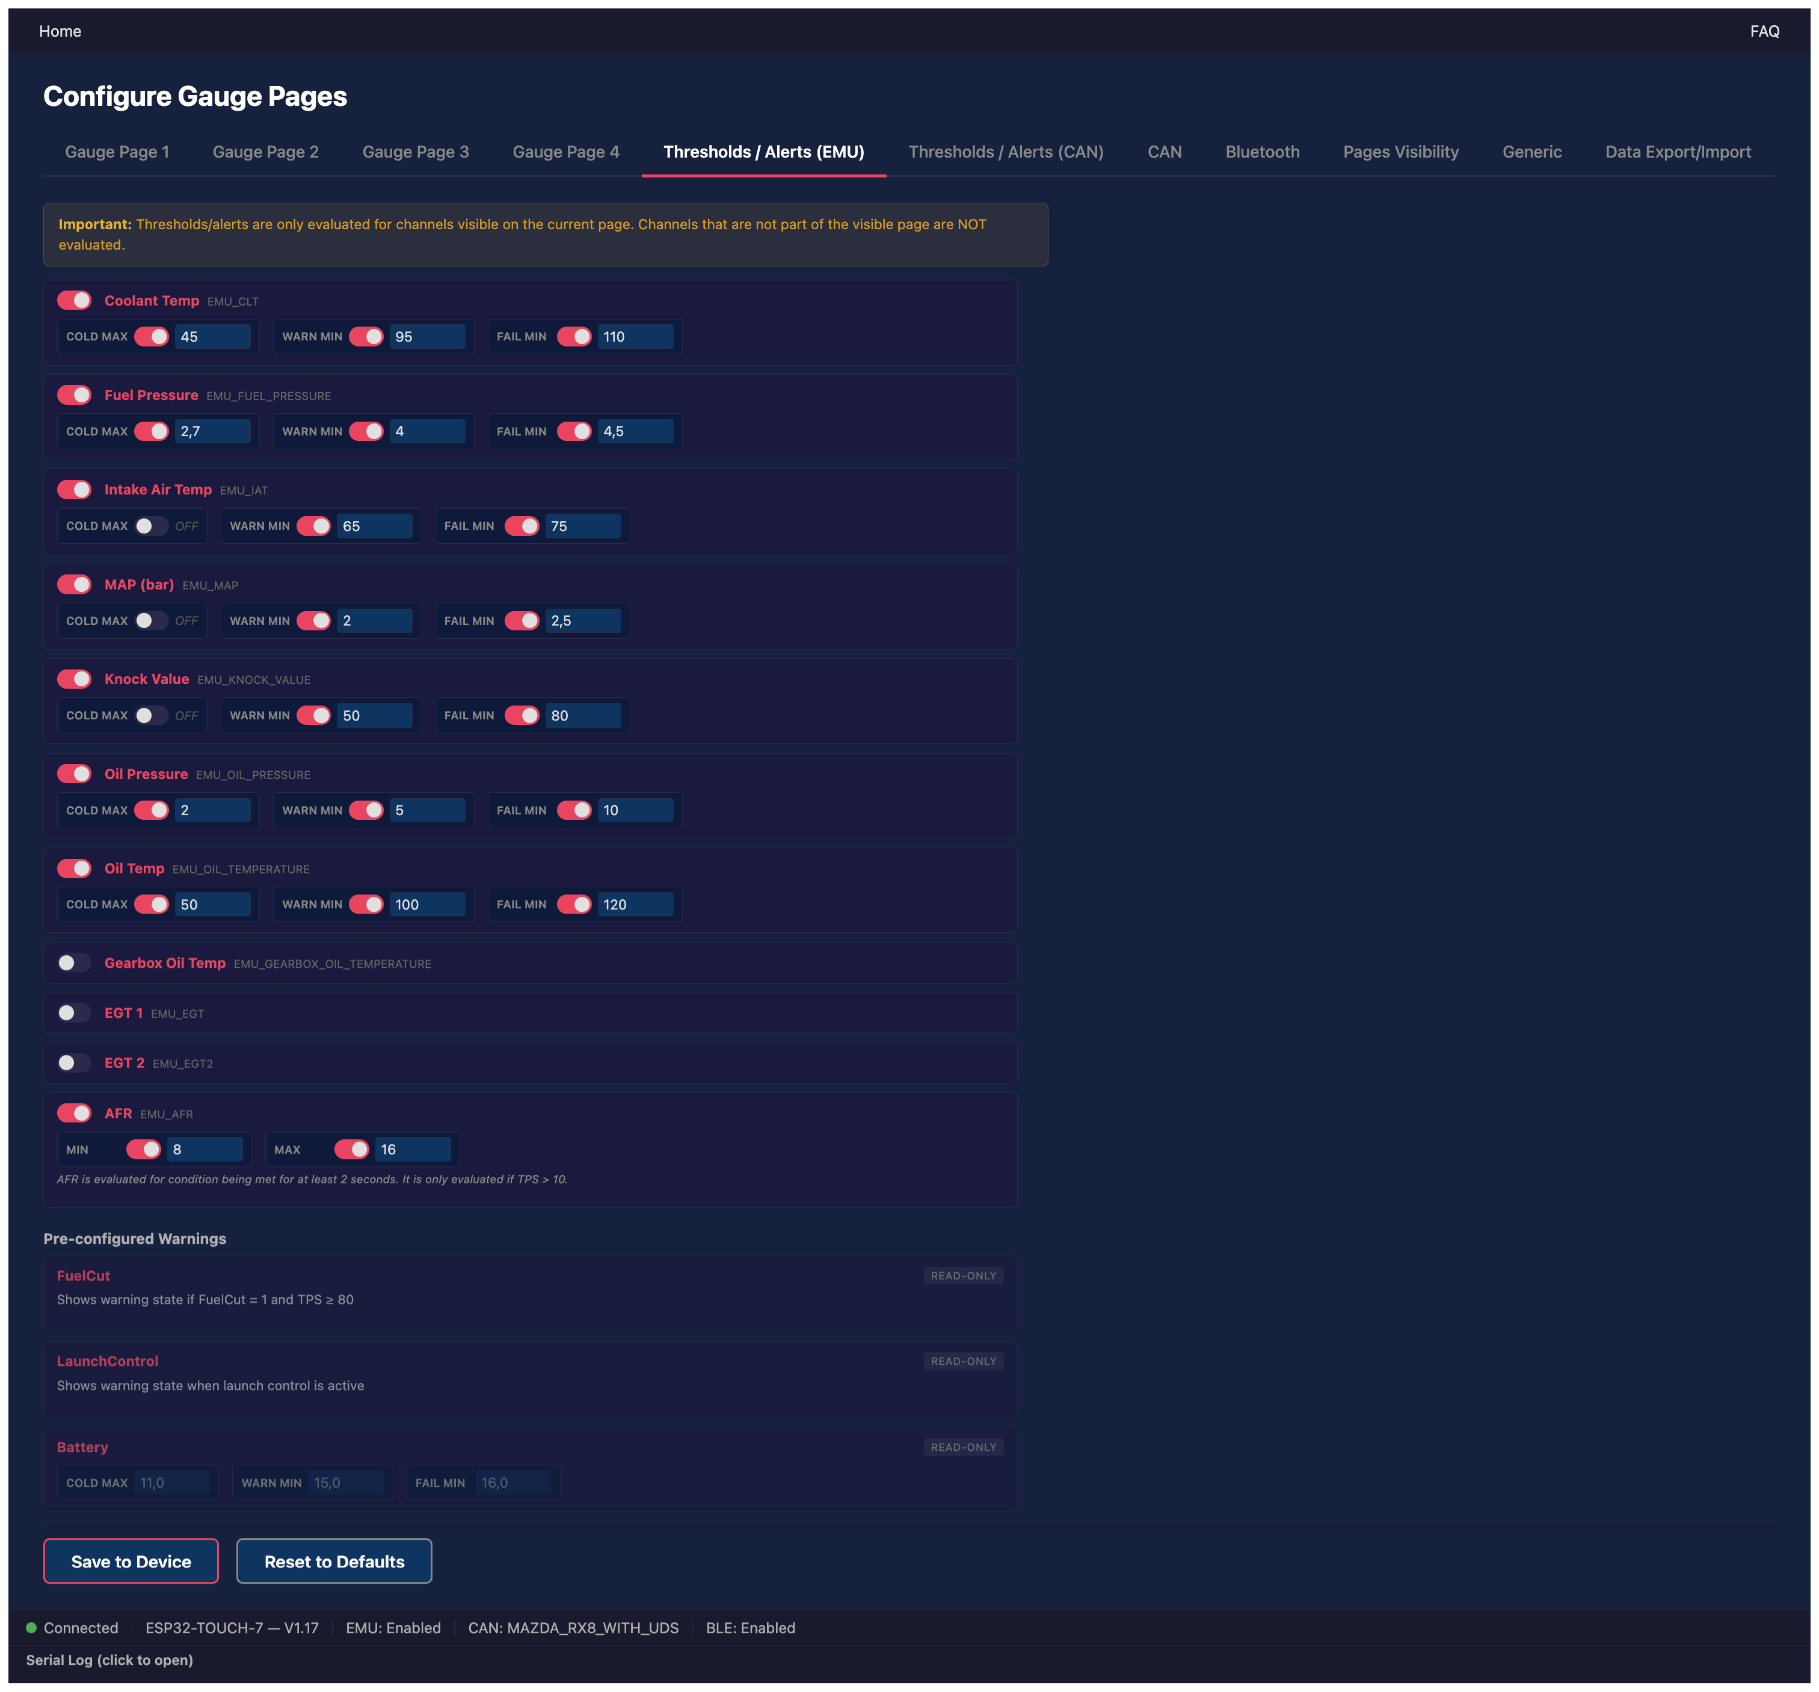
Task: Click the FuelCut warning title
Action: [83, 1276]
